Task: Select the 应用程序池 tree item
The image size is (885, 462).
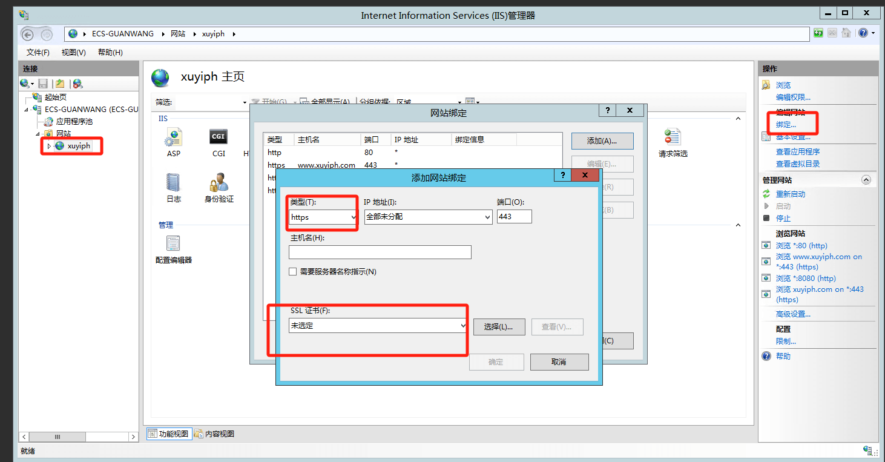Action: pyautogui.click(x=74, y=122)
